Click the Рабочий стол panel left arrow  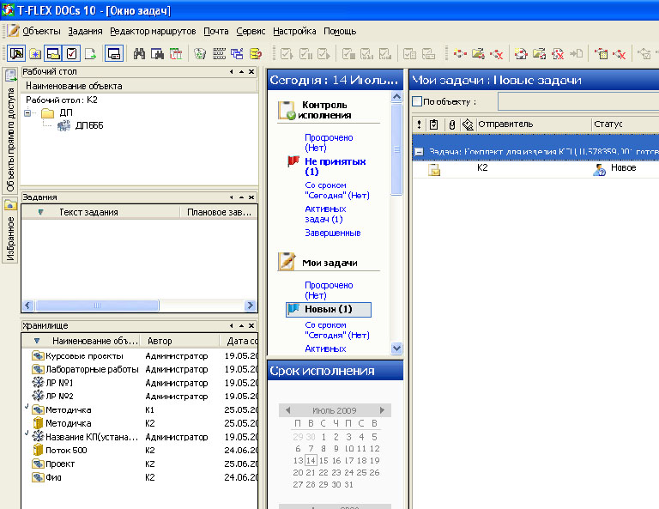tap(231, 72)
